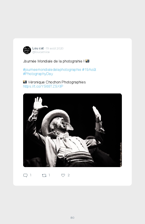Click the likes count number 2
This screenshot has width=145, height=224.
(69, 175)
